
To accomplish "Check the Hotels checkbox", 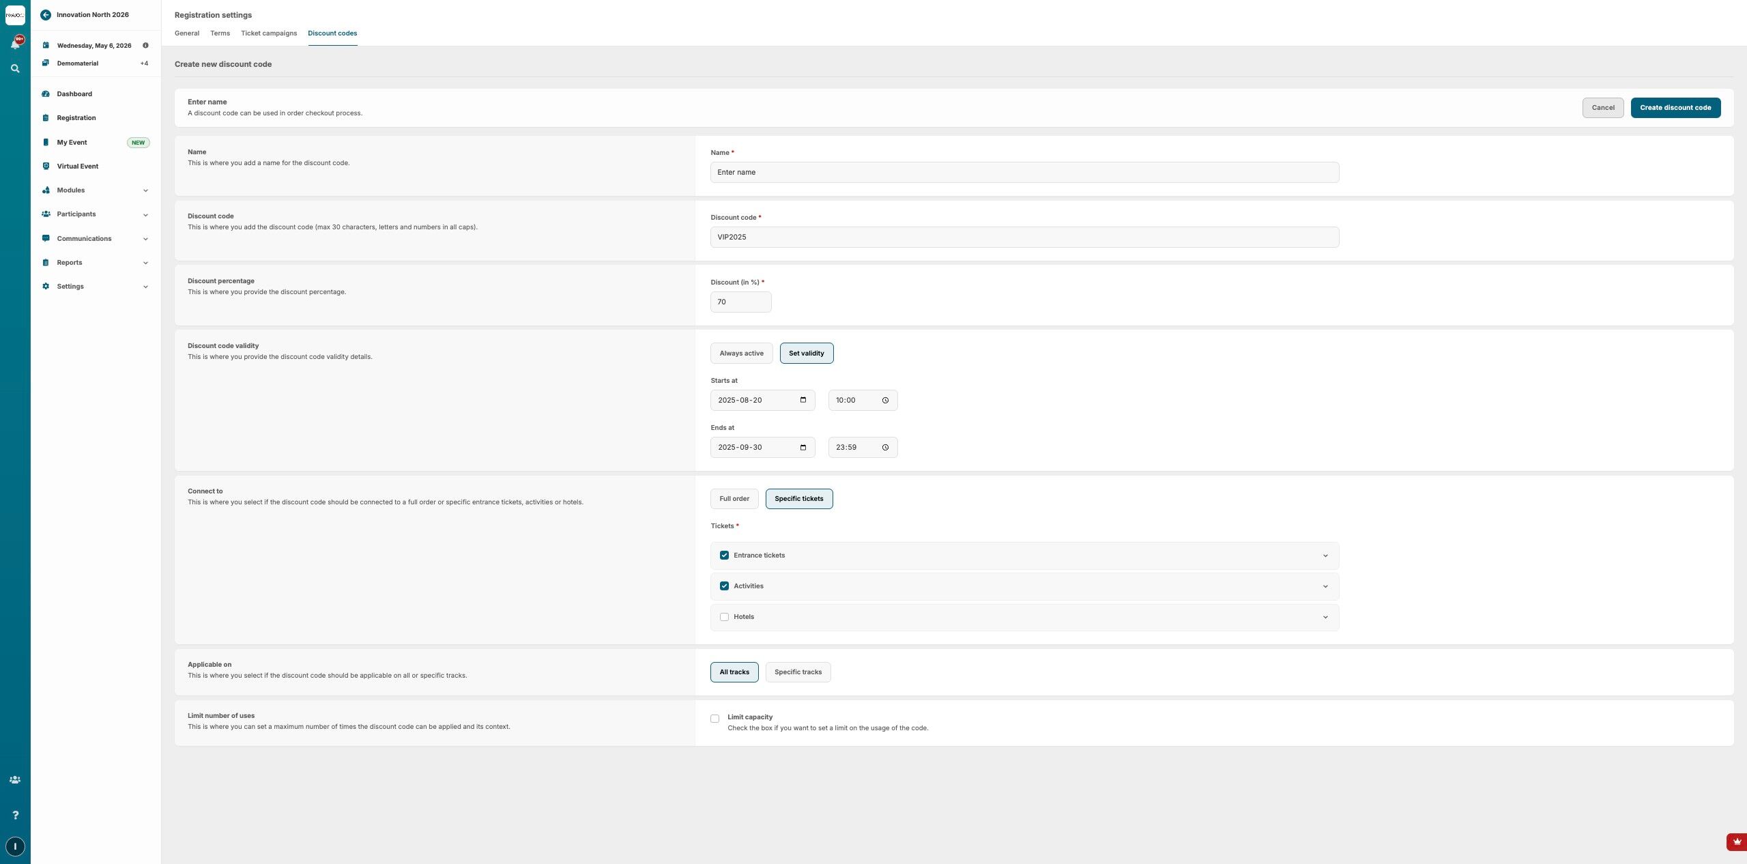I will pyautogui.click(x=724, y=617).
